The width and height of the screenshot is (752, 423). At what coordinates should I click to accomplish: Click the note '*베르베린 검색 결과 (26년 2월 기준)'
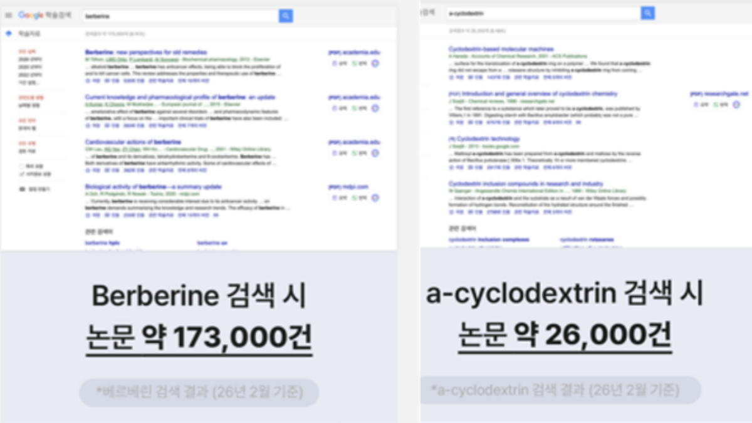tap(199, 392)
